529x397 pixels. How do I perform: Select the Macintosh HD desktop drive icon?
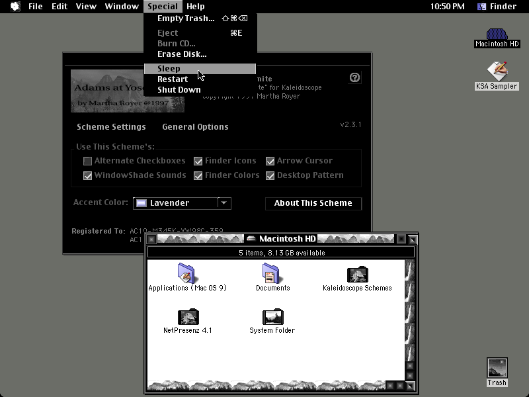pyautogui.click(x=497, y=34)
